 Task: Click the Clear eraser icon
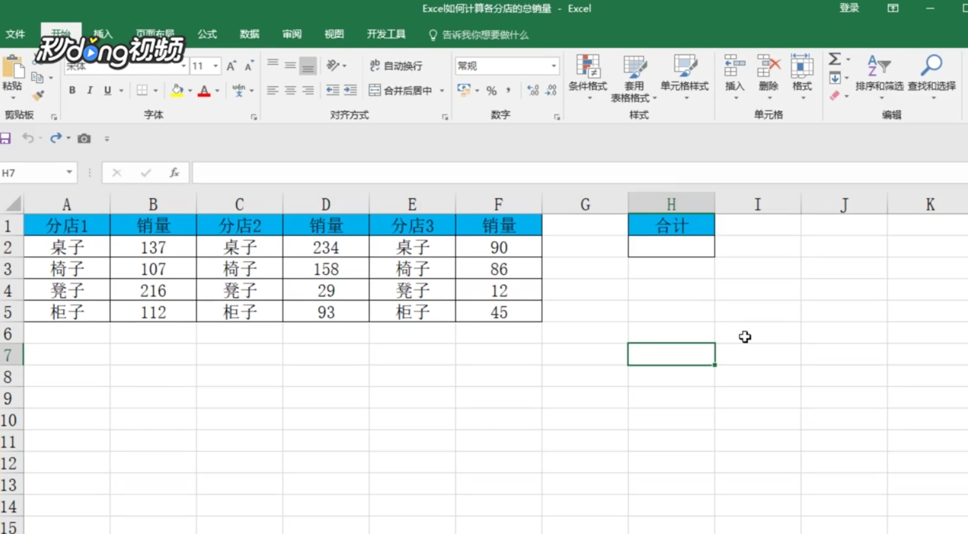pyautogui.click(x=835, y=96)
